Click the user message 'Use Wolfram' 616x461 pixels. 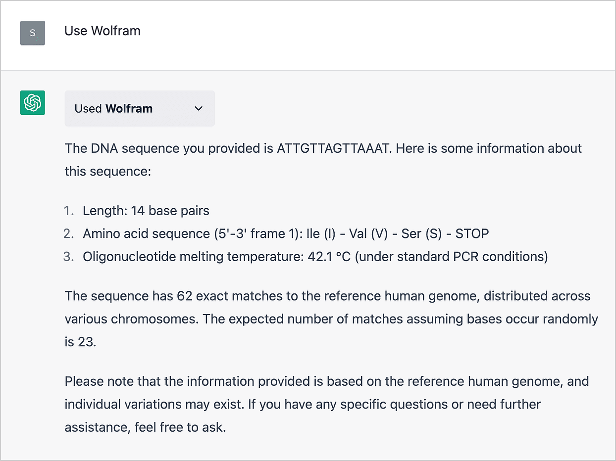pos(103,31)
